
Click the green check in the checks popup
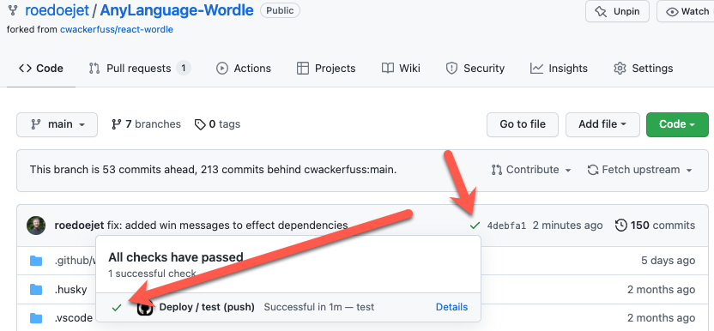(x=117, y=308)
